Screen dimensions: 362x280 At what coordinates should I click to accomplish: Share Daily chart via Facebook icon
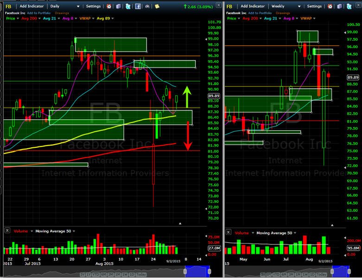(x=138, y=6)
